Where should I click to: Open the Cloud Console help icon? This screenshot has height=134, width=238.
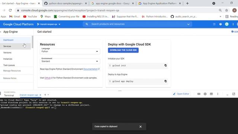click(x=221, y=24)
